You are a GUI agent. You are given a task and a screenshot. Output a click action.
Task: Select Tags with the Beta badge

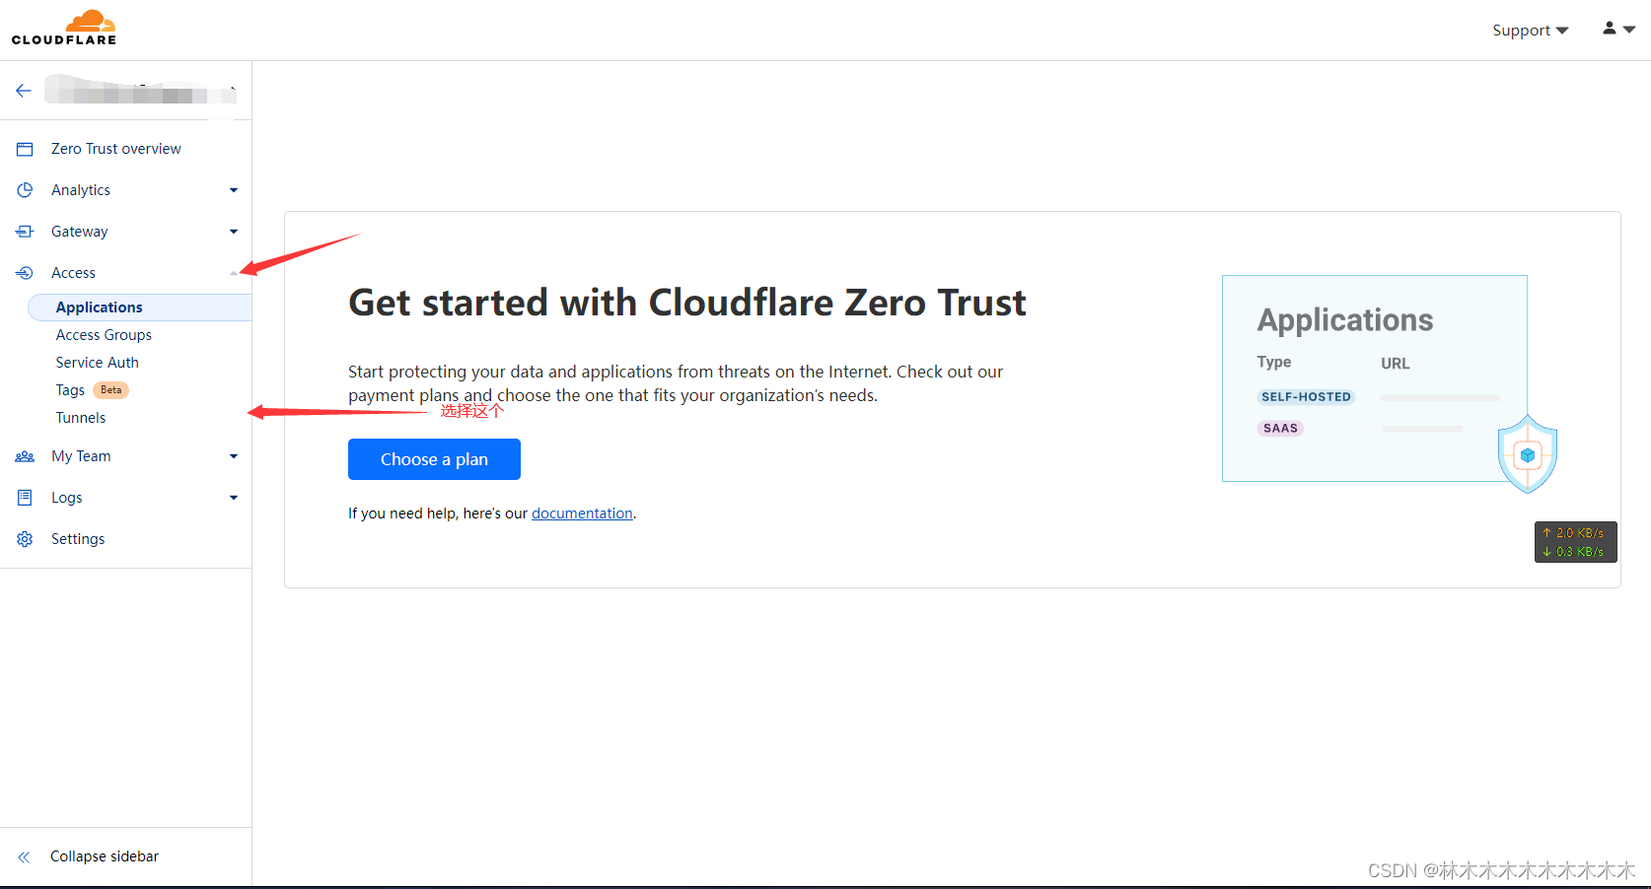(69, 389)
